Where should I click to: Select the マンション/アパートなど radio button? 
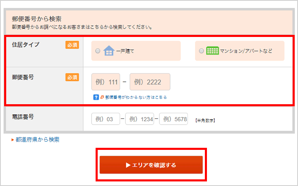202,51
